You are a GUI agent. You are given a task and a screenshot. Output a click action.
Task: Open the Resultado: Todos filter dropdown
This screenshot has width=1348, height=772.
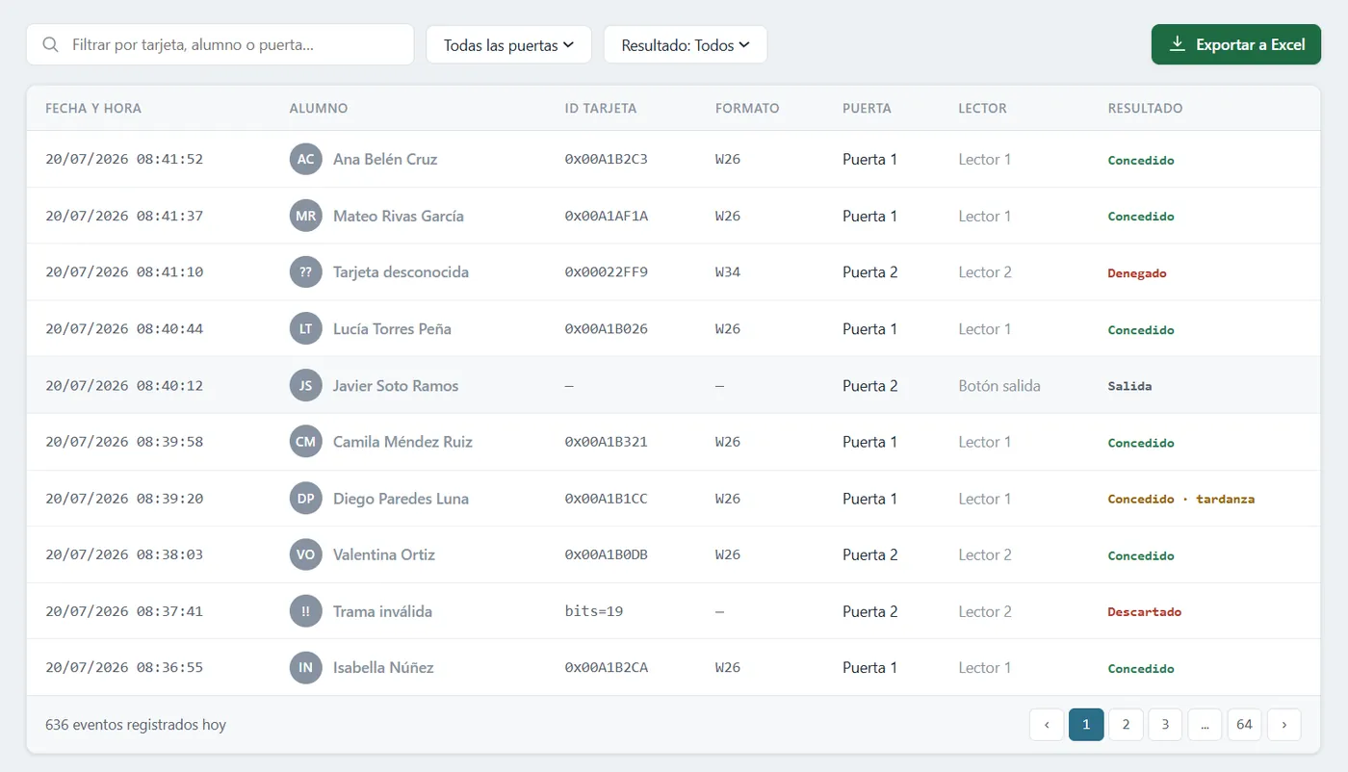(x=686, y=44)
